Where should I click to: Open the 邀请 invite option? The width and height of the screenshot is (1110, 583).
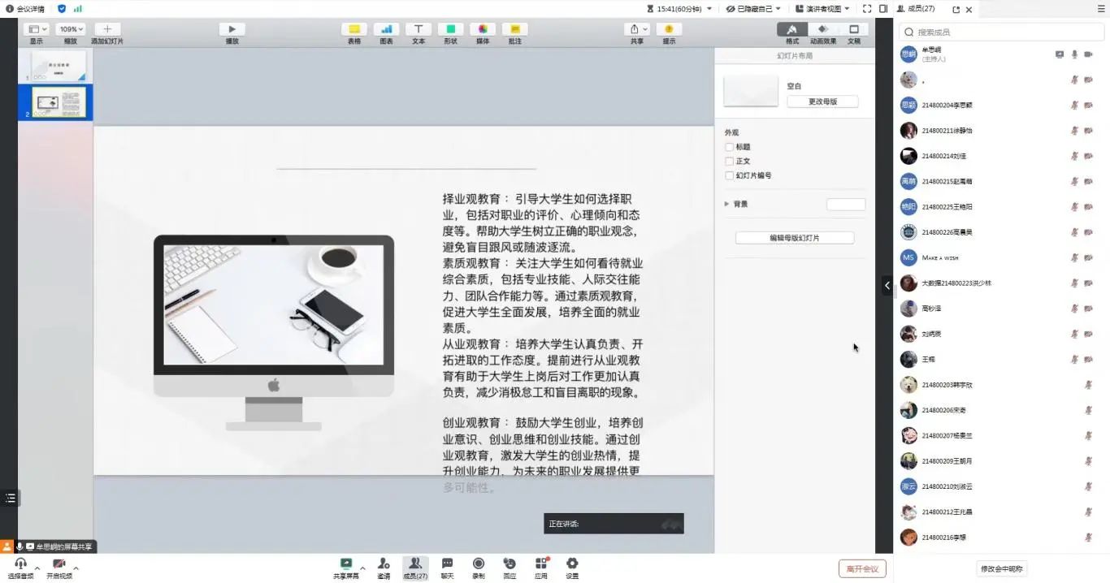tap(384, 564)
